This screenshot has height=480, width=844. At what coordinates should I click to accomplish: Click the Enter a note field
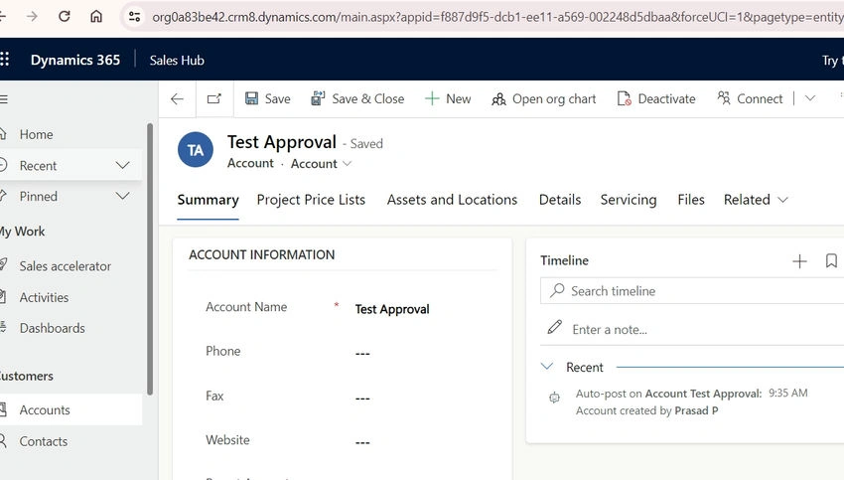[x=694, y=329]
